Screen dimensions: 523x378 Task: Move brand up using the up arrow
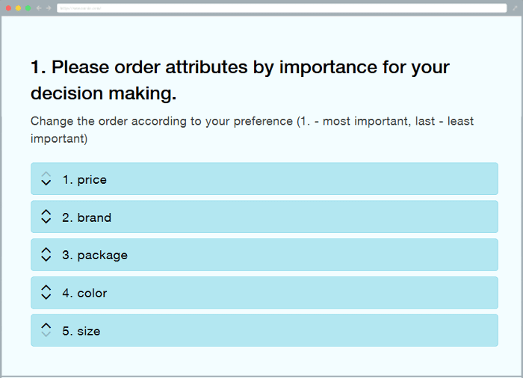[x=46, y=212]
